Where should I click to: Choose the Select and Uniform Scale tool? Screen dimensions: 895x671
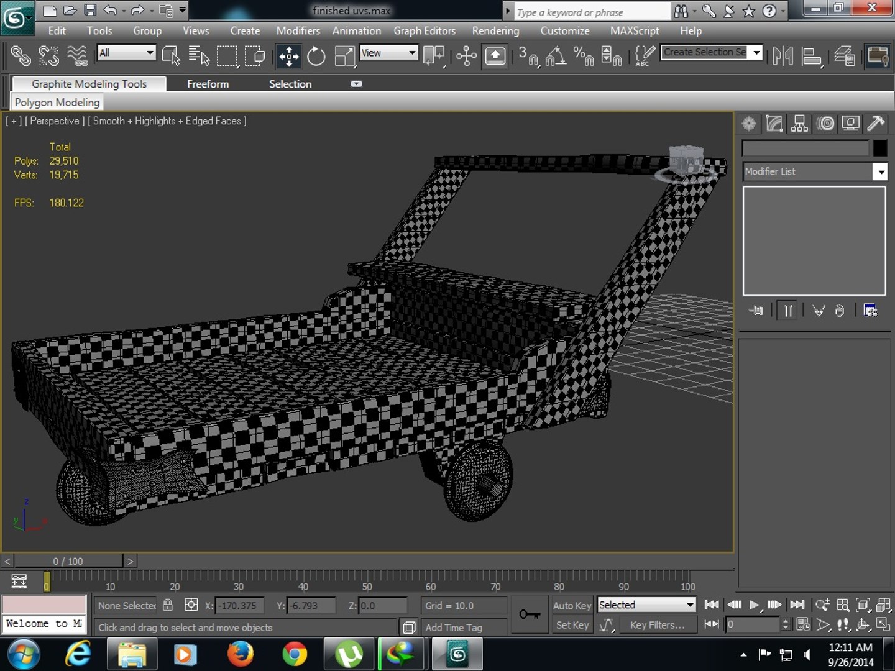click(344, 57)
